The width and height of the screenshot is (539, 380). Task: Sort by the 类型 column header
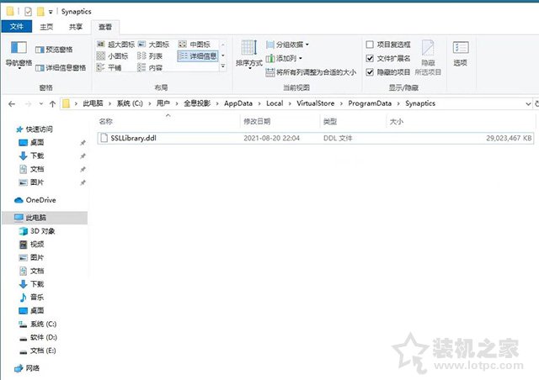pyautogui.click(x=353, y=121)
